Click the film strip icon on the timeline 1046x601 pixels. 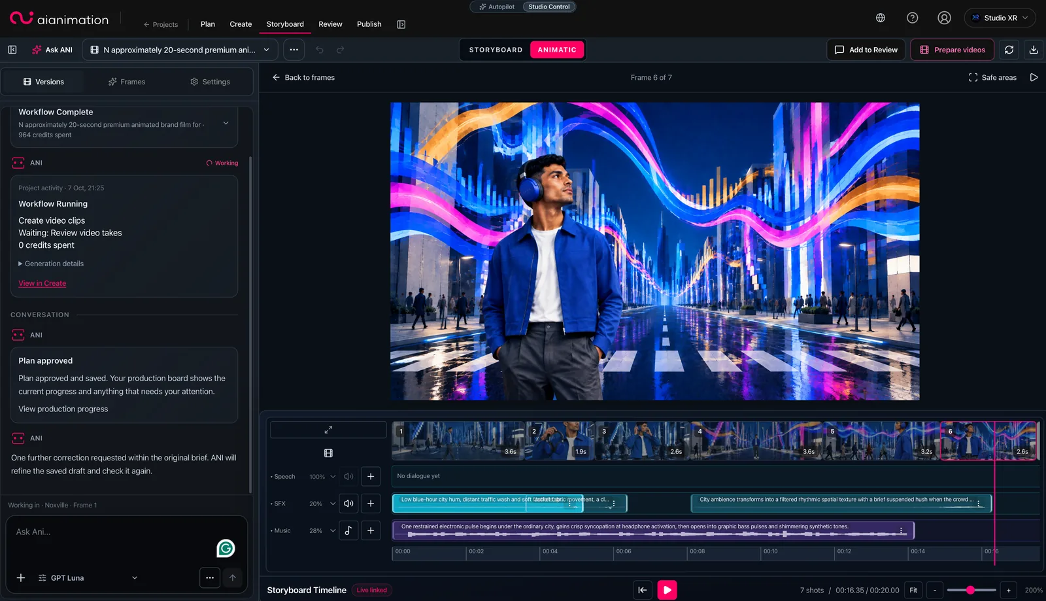[x=328, y=453]
